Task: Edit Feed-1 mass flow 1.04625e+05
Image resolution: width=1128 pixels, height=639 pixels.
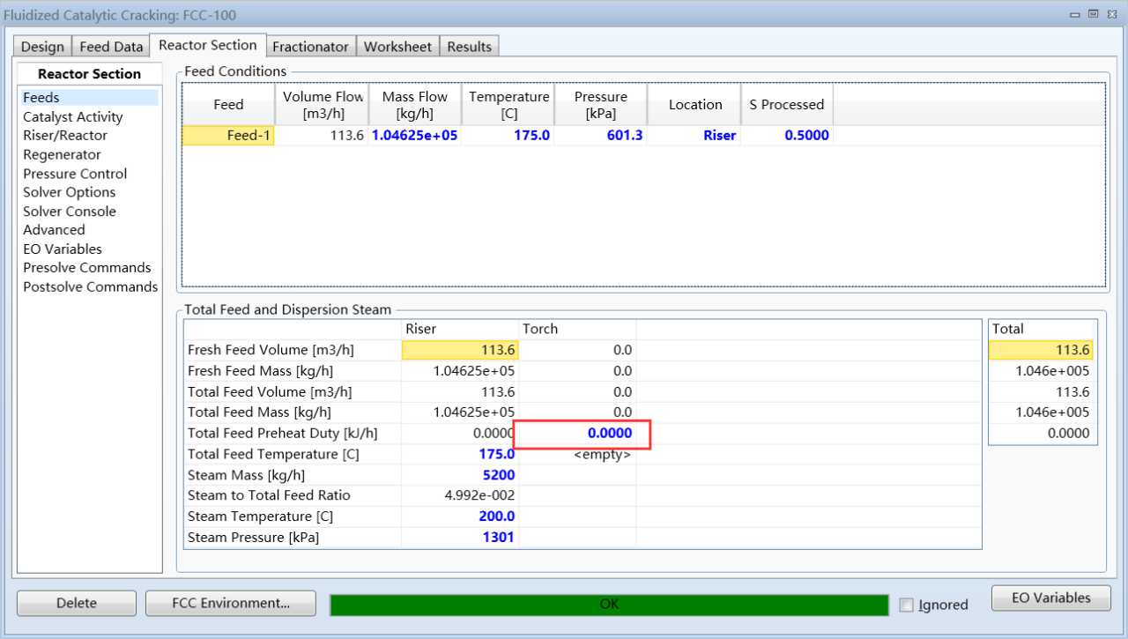Action: pos(415,136)
